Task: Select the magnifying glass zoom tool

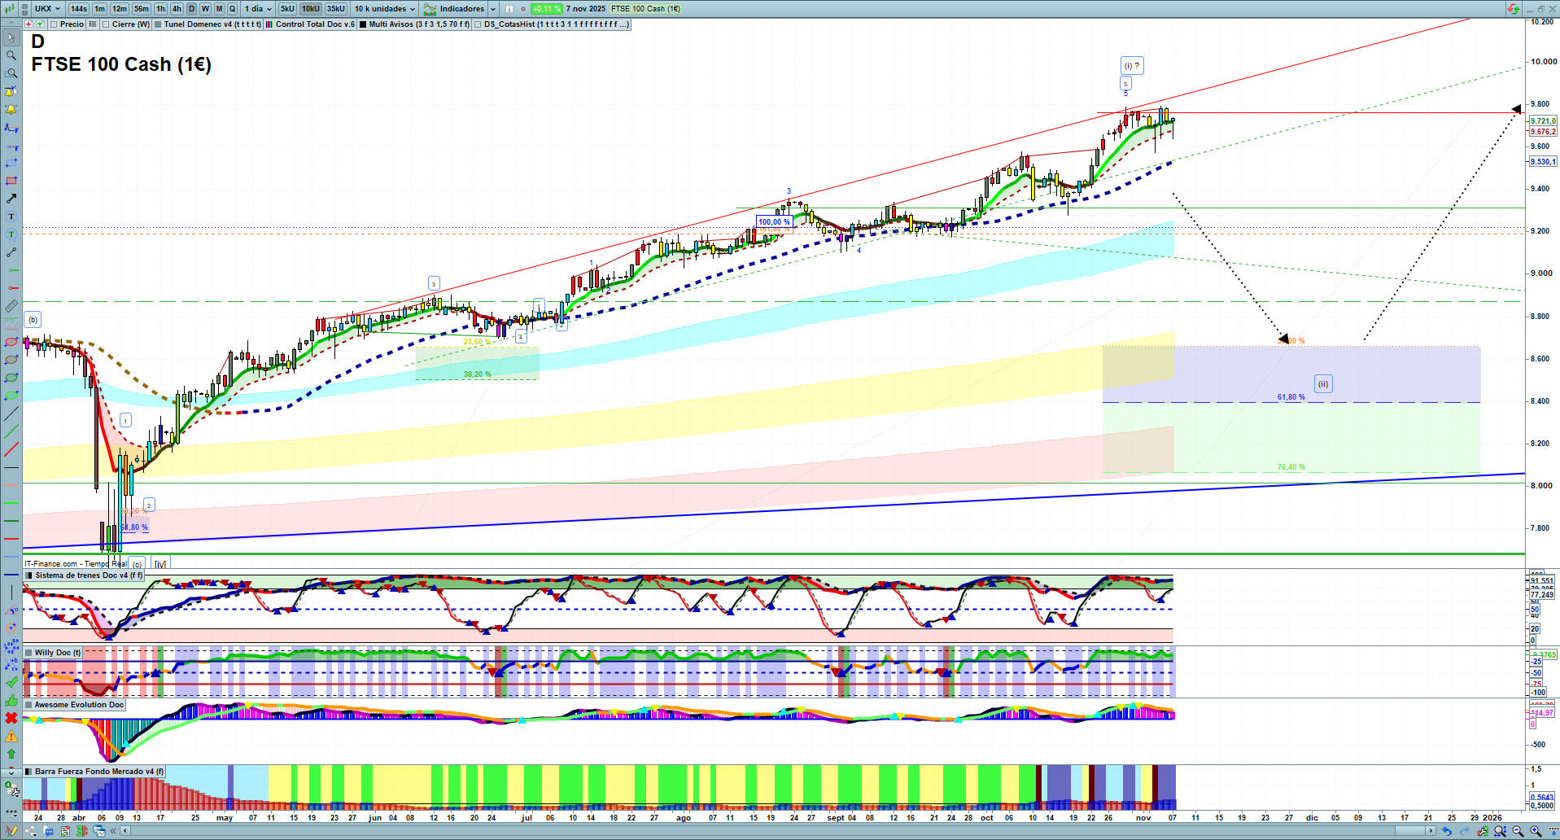Action: [11, 55]
